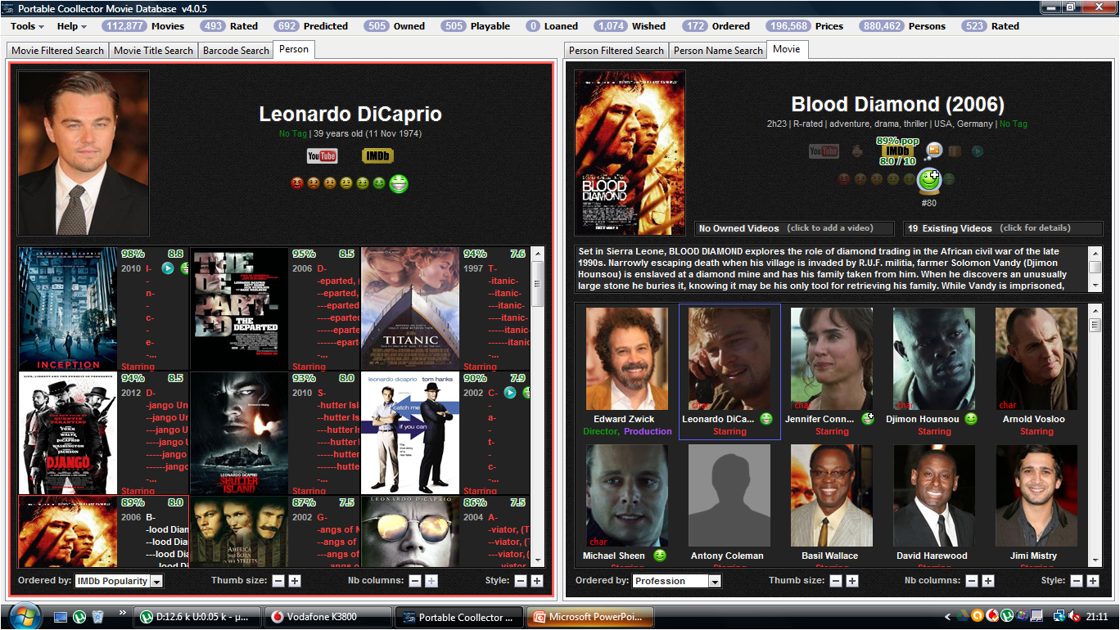
Task: Click the play icon on Inception tile
Action: (x=167, y=268)
